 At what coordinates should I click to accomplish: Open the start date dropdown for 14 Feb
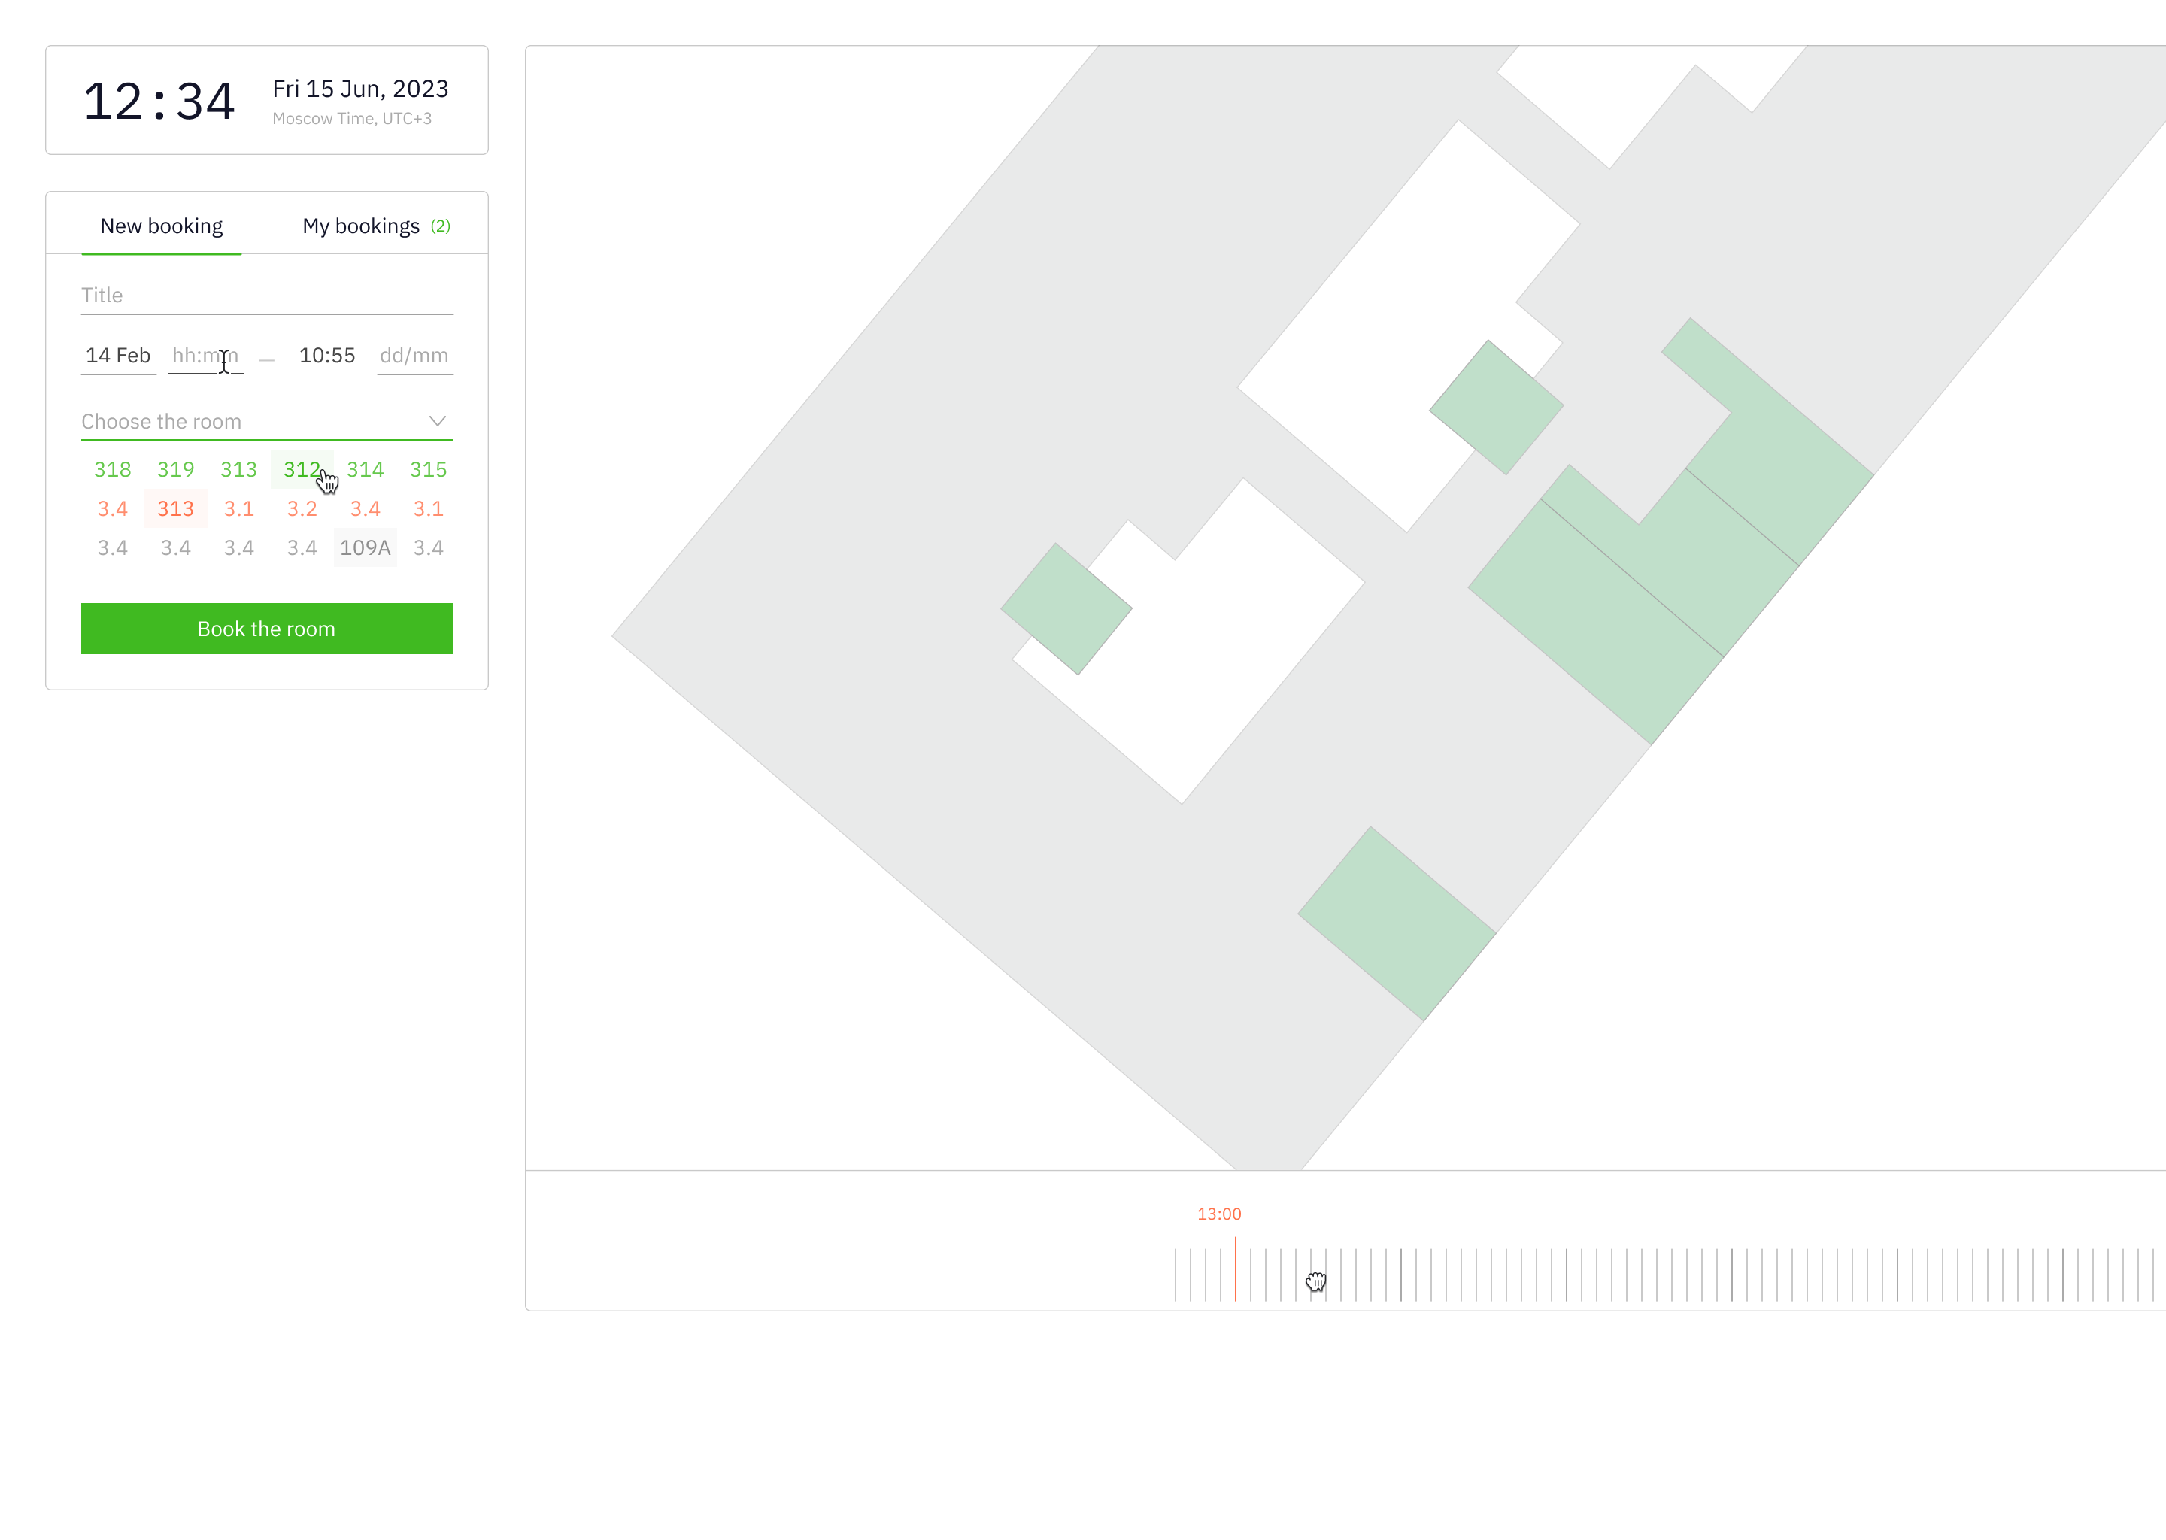click(x=118, y=355)
